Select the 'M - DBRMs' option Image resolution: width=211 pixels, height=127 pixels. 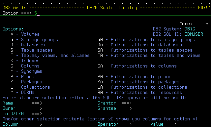tap(22, 93)
